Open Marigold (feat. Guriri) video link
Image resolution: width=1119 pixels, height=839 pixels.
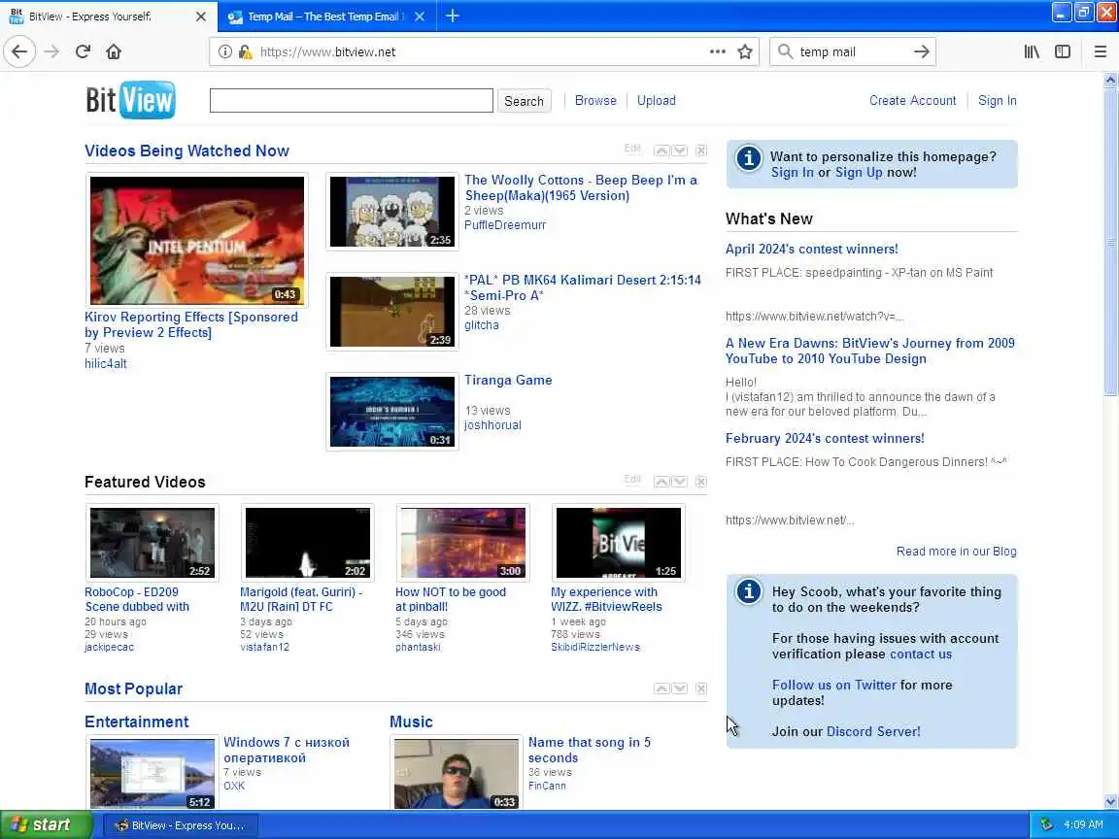click(301, 599)
